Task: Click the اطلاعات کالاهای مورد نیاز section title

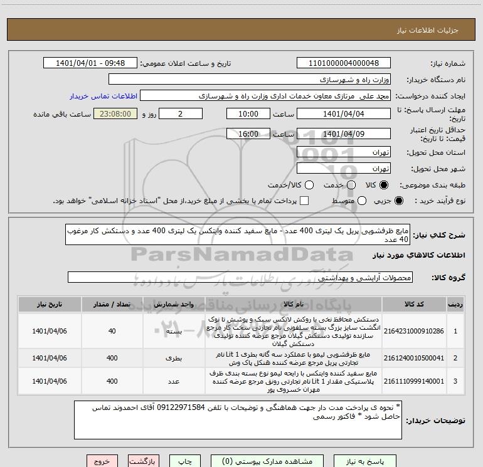Action: (x=418, y=255)
